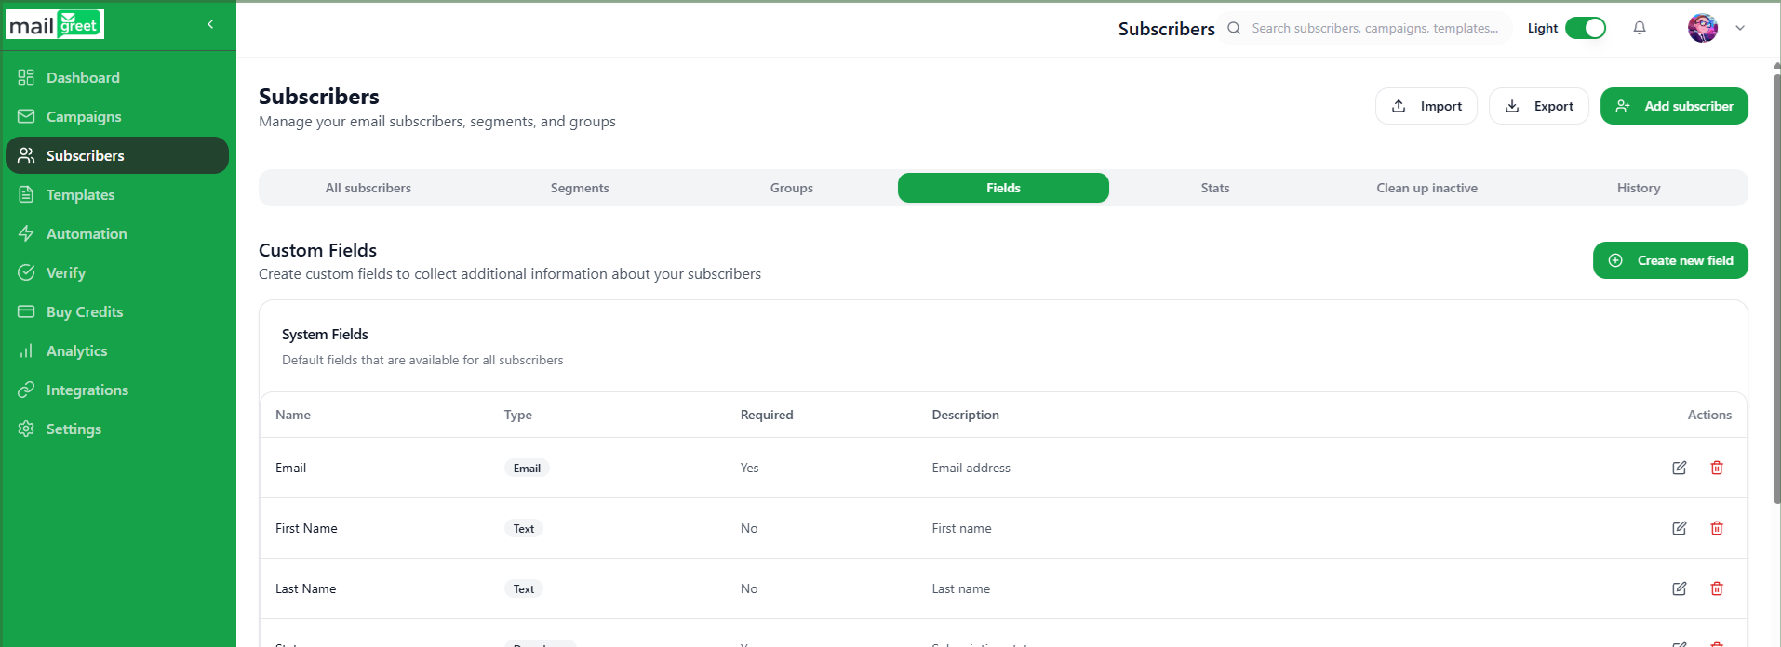Switch to Stats tab

point(1215,188)
